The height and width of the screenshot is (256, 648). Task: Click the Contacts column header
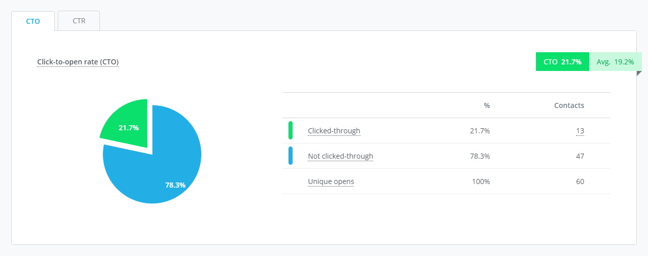pos(569,105)
